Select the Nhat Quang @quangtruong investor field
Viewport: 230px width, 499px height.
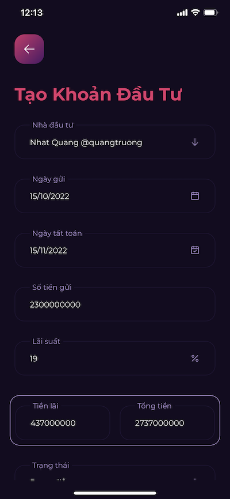[114, 142]
